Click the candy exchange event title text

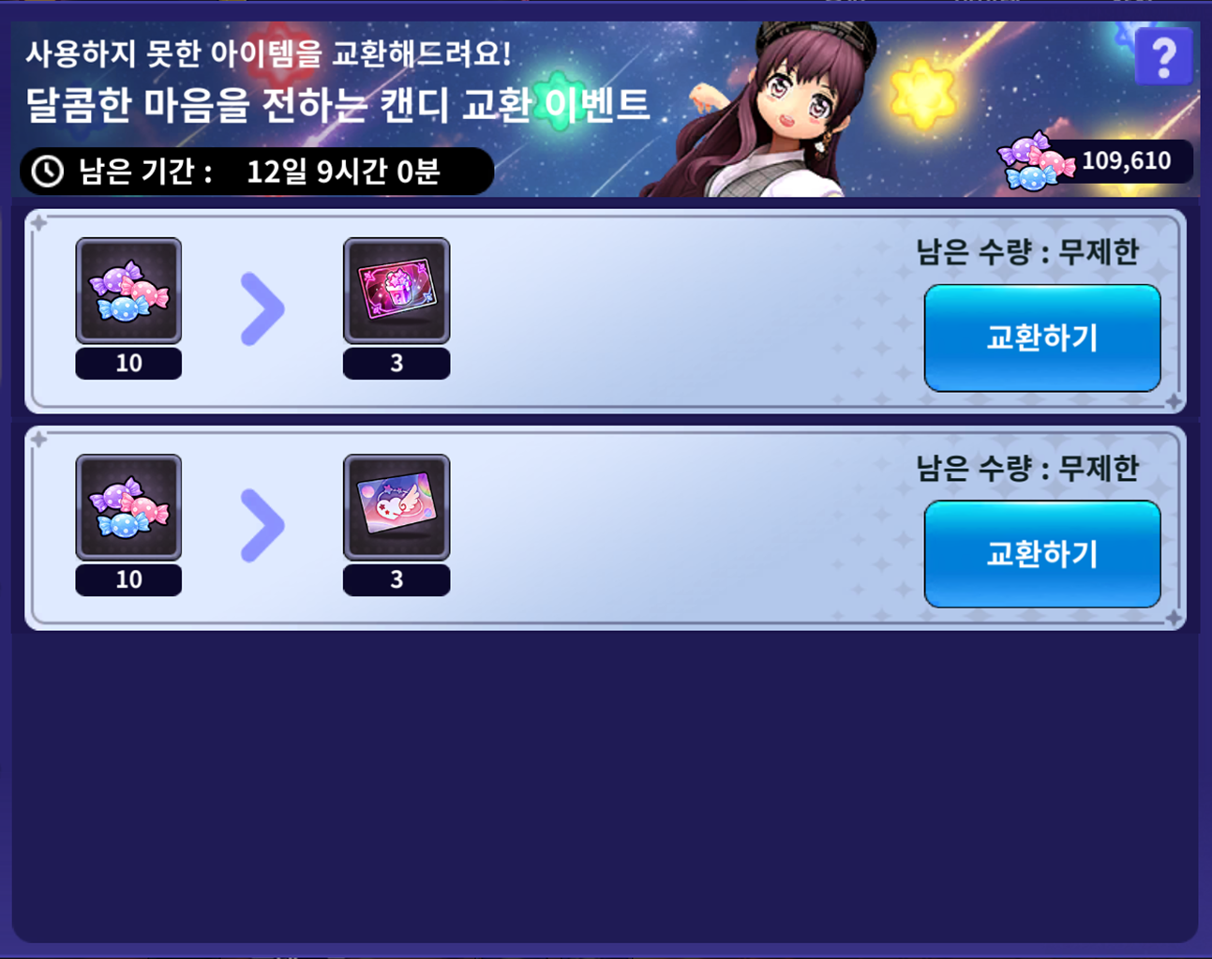[337, 105]
